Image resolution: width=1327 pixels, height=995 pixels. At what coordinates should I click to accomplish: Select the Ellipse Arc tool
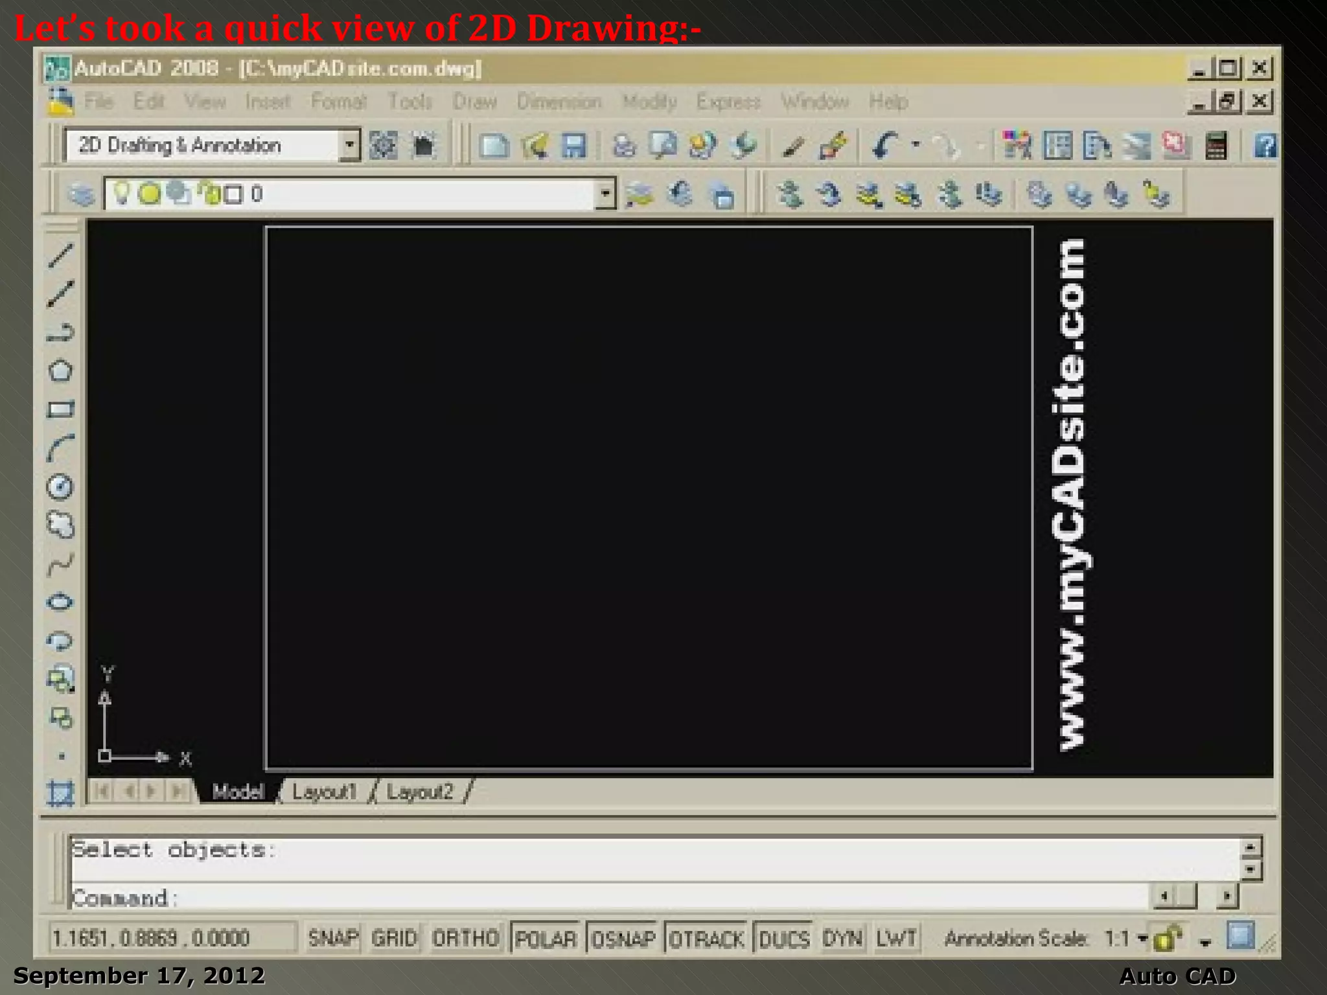click(61, 641)
